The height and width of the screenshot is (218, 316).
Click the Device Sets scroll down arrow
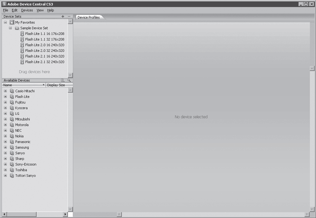(70, 75)
